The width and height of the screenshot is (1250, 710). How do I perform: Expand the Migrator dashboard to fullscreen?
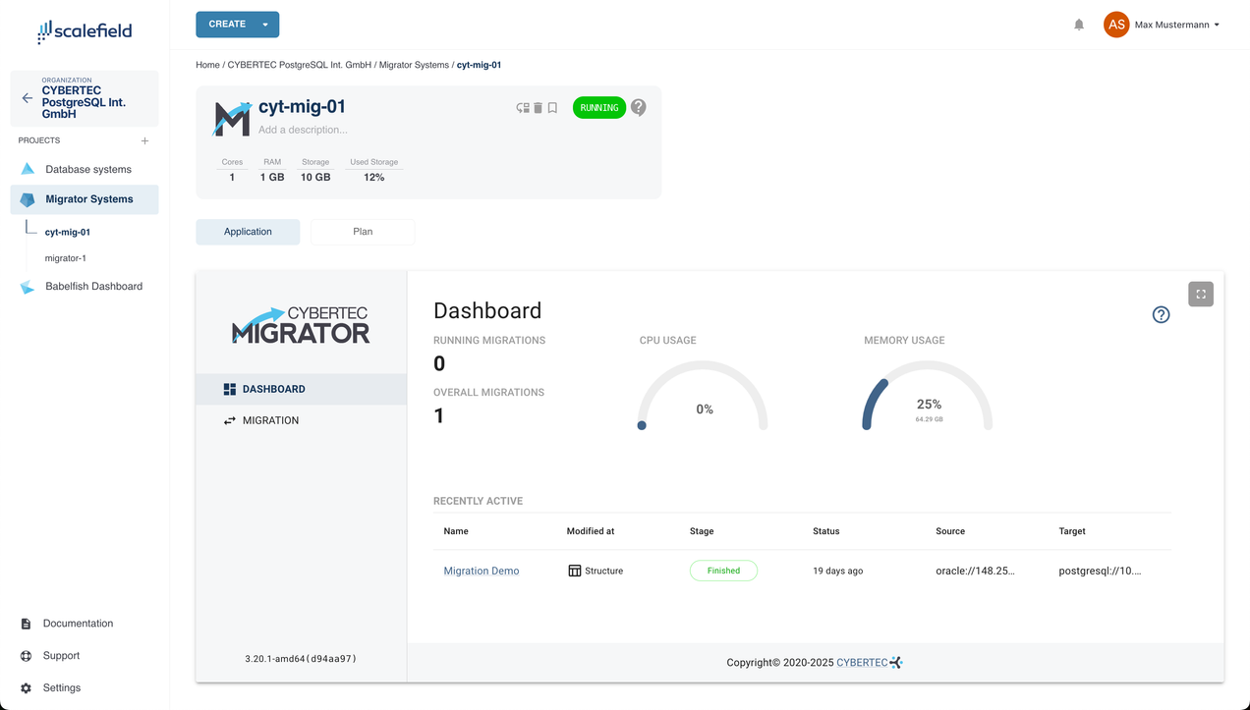(1200, 294)
